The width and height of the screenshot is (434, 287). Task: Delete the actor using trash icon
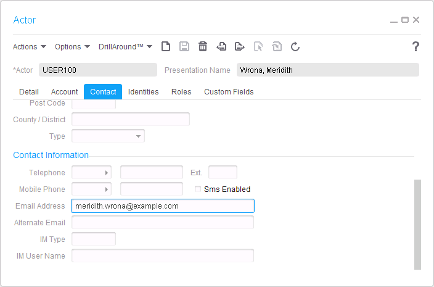point(203,46)
